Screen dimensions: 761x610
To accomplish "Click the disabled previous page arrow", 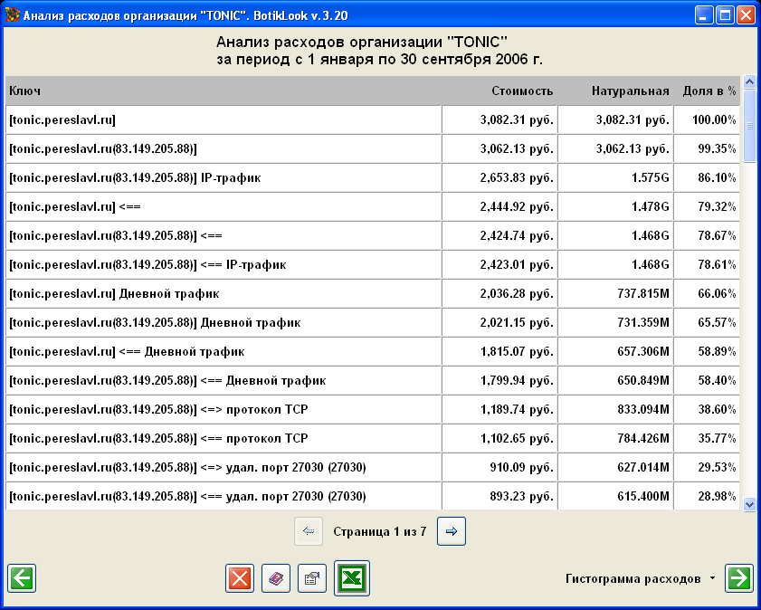I will (309, 532).
